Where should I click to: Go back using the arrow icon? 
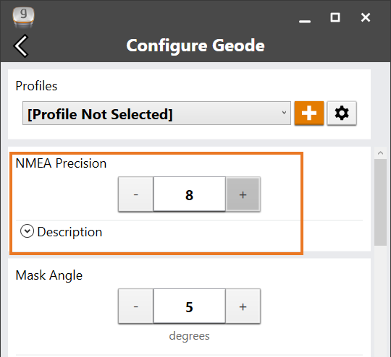(x=21, y=46)
